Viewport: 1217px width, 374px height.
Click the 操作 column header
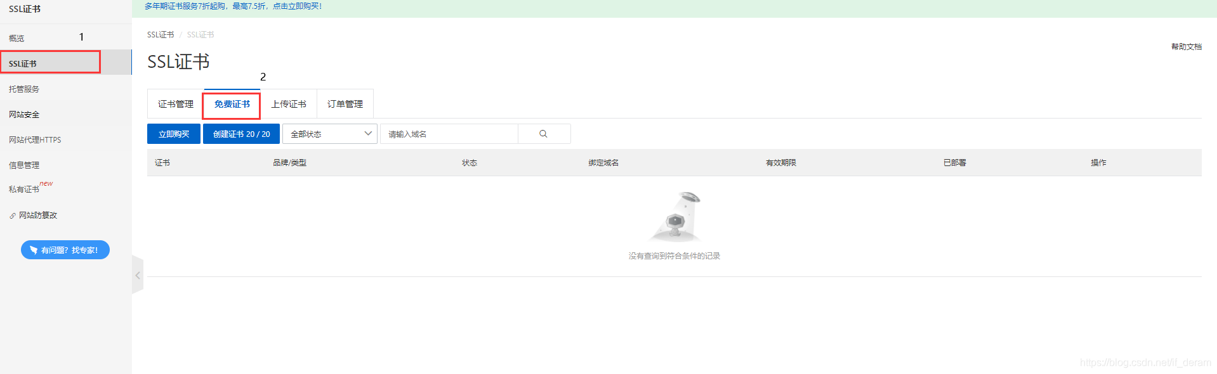1098,163
